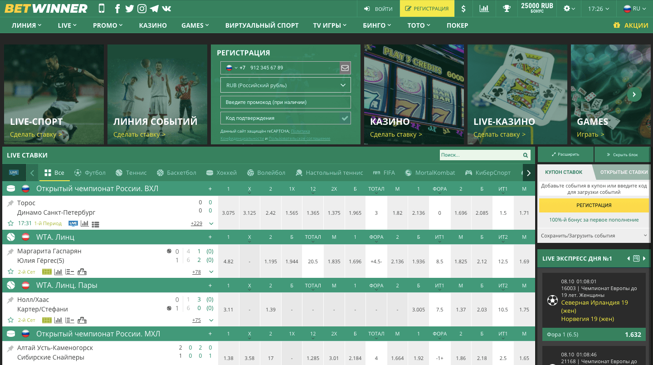Image resolution: width=653 pixels, height=365 pixels.
Task: Expand the Гаспарян match markets chevron
Action: [x=211, y=272]
